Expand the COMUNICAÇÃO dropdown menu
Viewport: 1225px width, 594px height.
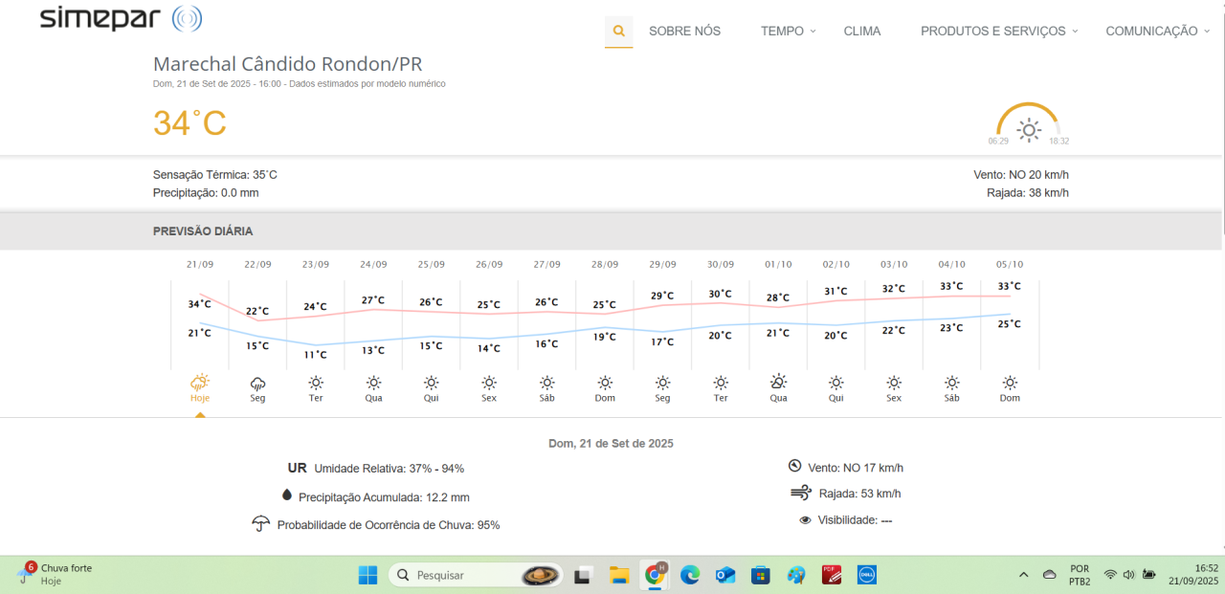[1158, 31]
